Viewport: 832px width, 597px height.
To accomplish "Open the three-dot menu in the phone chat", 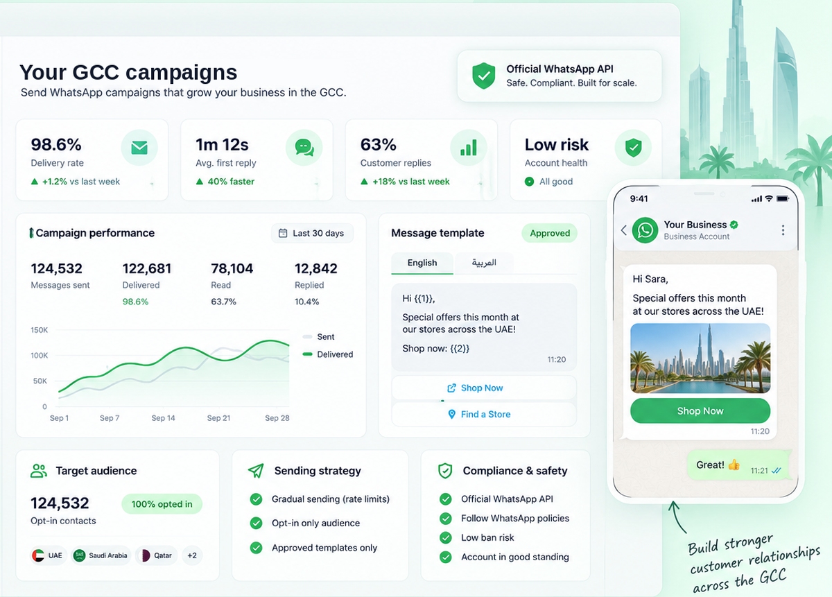I will 783,230.
